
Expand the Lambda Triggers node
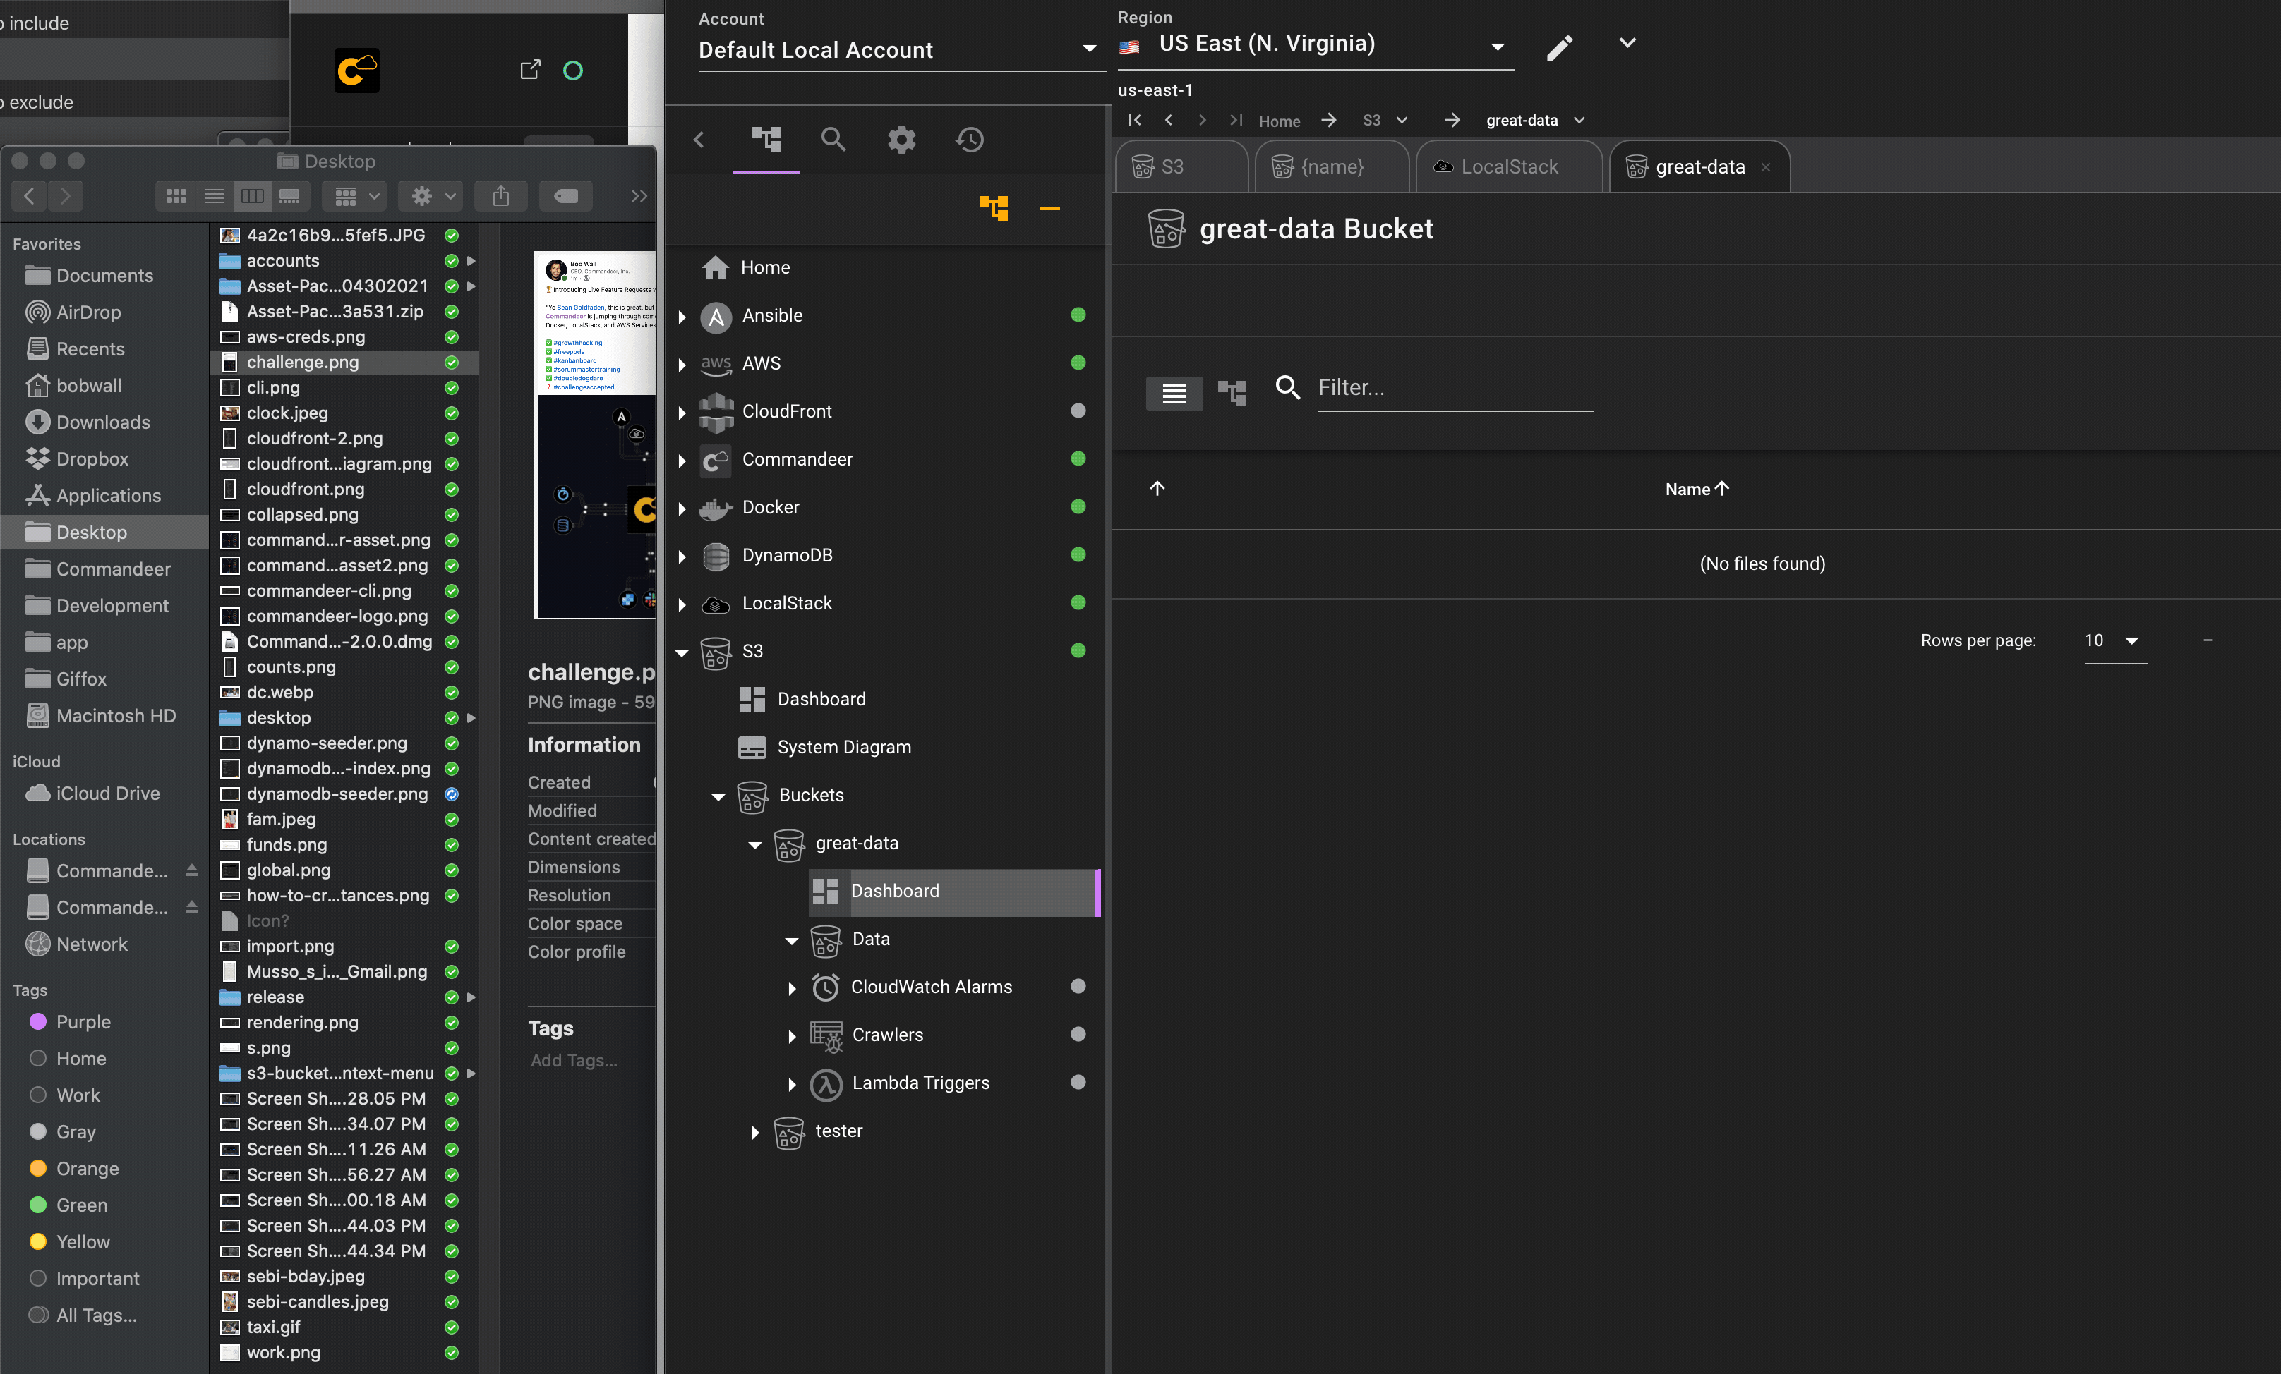click(x=791, y=1084)
